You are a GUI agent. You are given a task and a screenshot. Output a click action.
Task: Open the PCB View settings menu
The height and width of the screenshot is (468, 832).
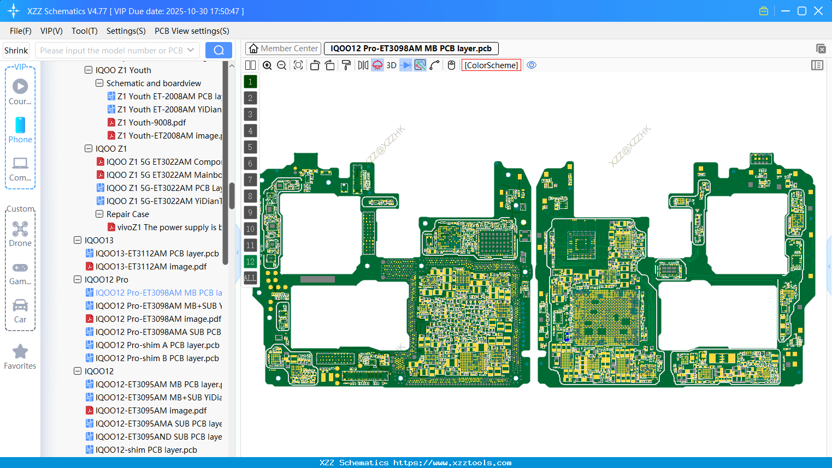(191, 31)
